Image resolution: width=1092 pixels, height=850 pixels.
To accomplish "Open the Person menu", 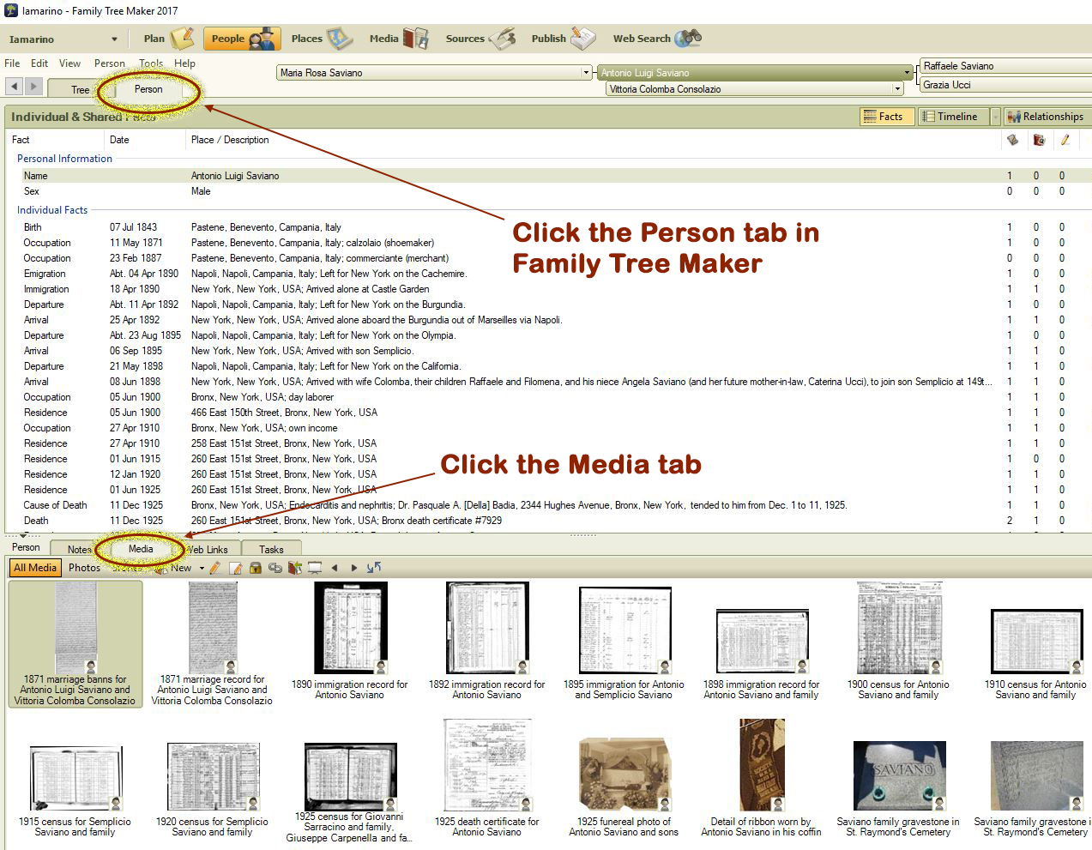I will [x=109, y=63].
